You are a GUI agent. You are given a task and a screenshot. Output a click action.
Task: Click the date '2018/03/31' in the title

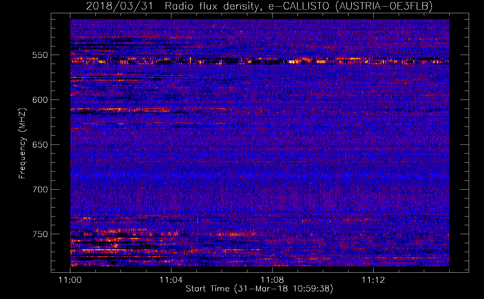(x=120, y=6)
